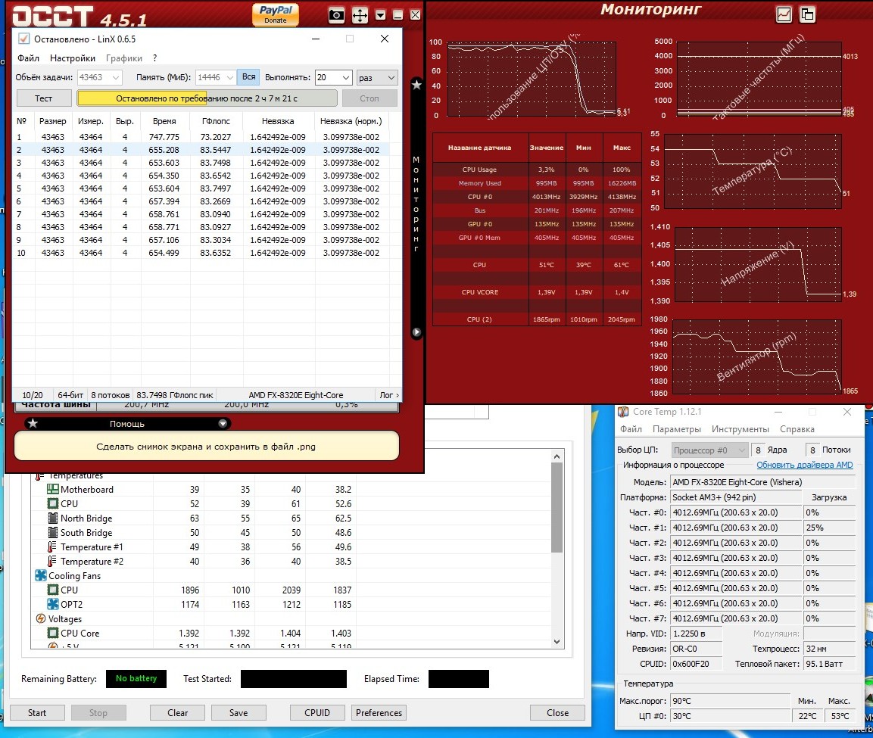Open the Выбор ЦП processor dropdown
Viewport: 873px width, 738px height.
pos(709,450)
